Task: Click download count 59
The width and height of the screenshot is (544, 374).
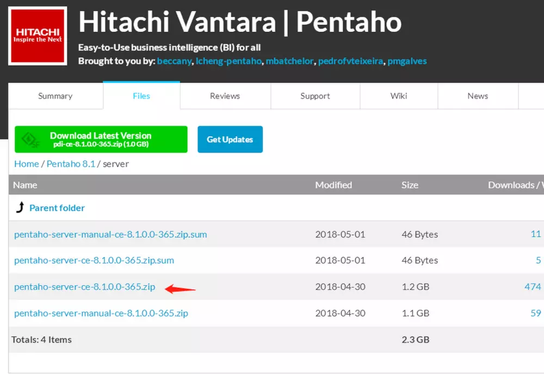Action: click(536, 313)
